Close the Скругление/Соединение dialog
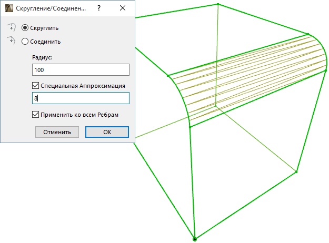 [123, 8]
